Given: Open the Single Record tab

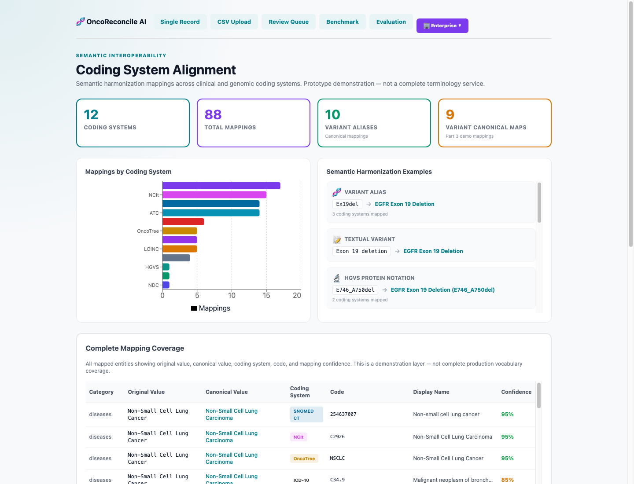Looking at the screenshot, I should (x=180, y=22).
